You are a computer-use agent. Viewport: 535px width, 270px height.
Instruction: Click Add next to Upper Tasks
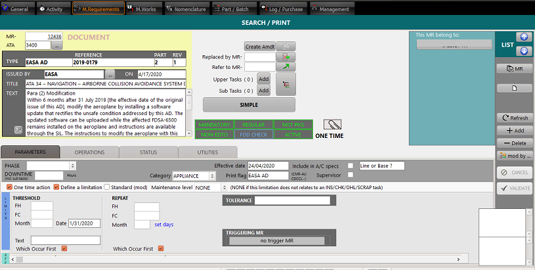[x=263, y=79]
